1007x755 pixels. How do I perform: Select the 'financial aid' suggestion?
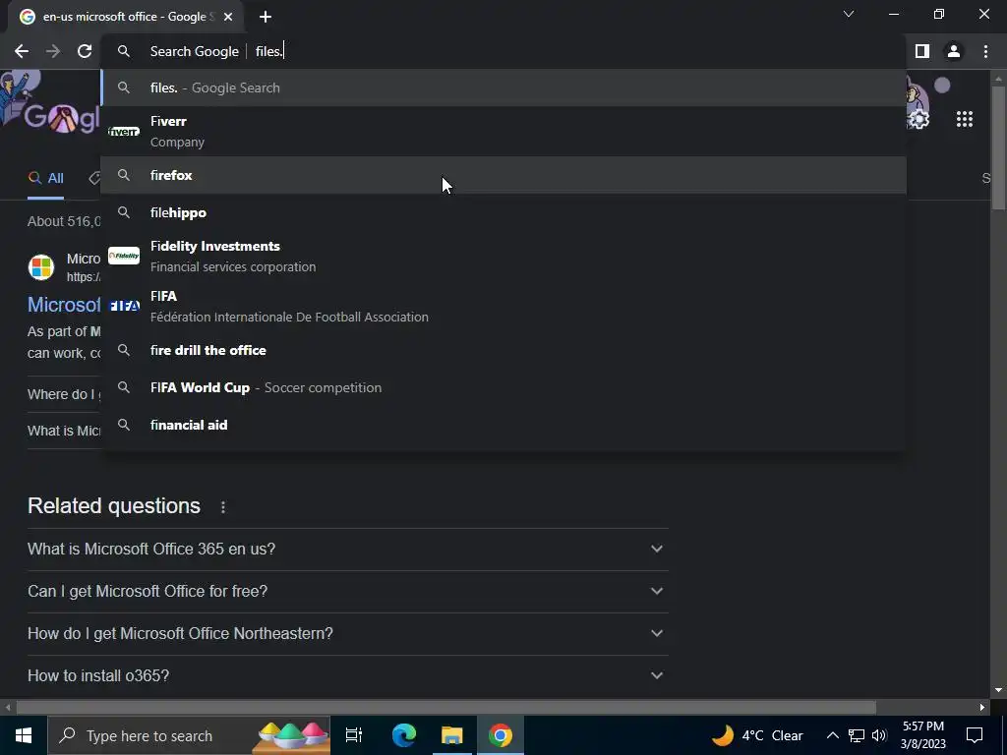tap(504, 425)
